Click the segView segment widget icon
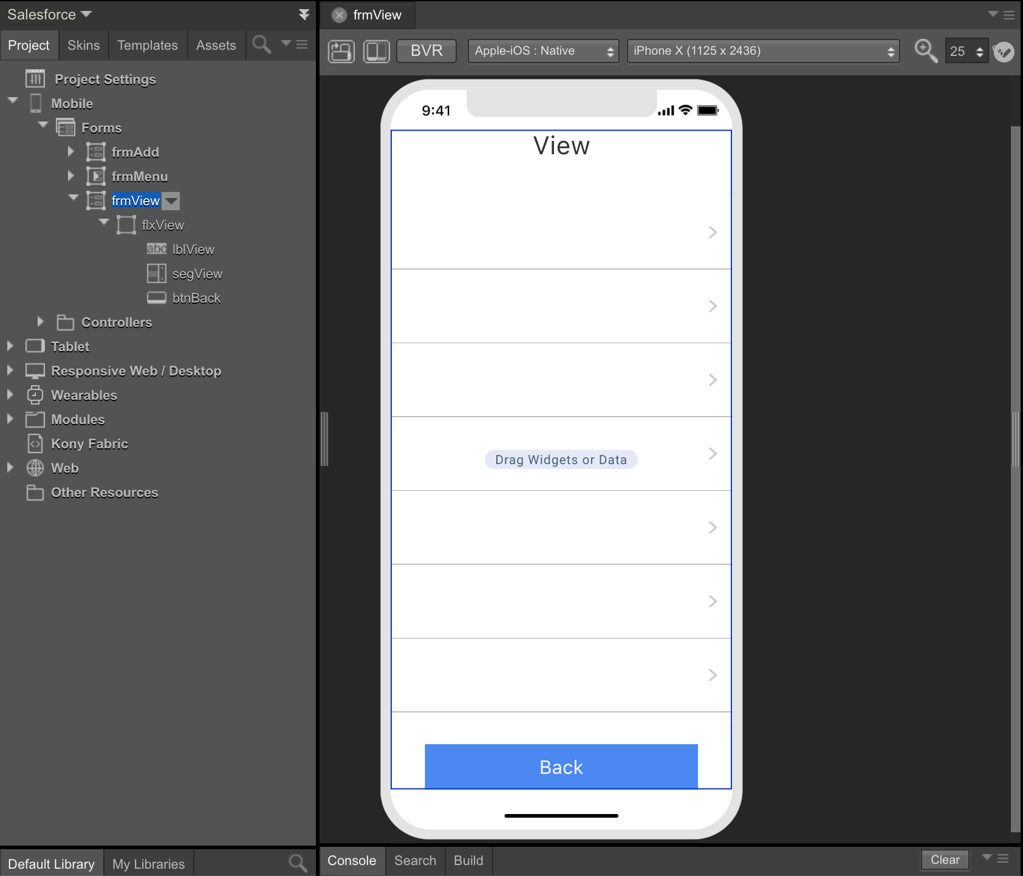1023x876 pixels. (156, 273)
